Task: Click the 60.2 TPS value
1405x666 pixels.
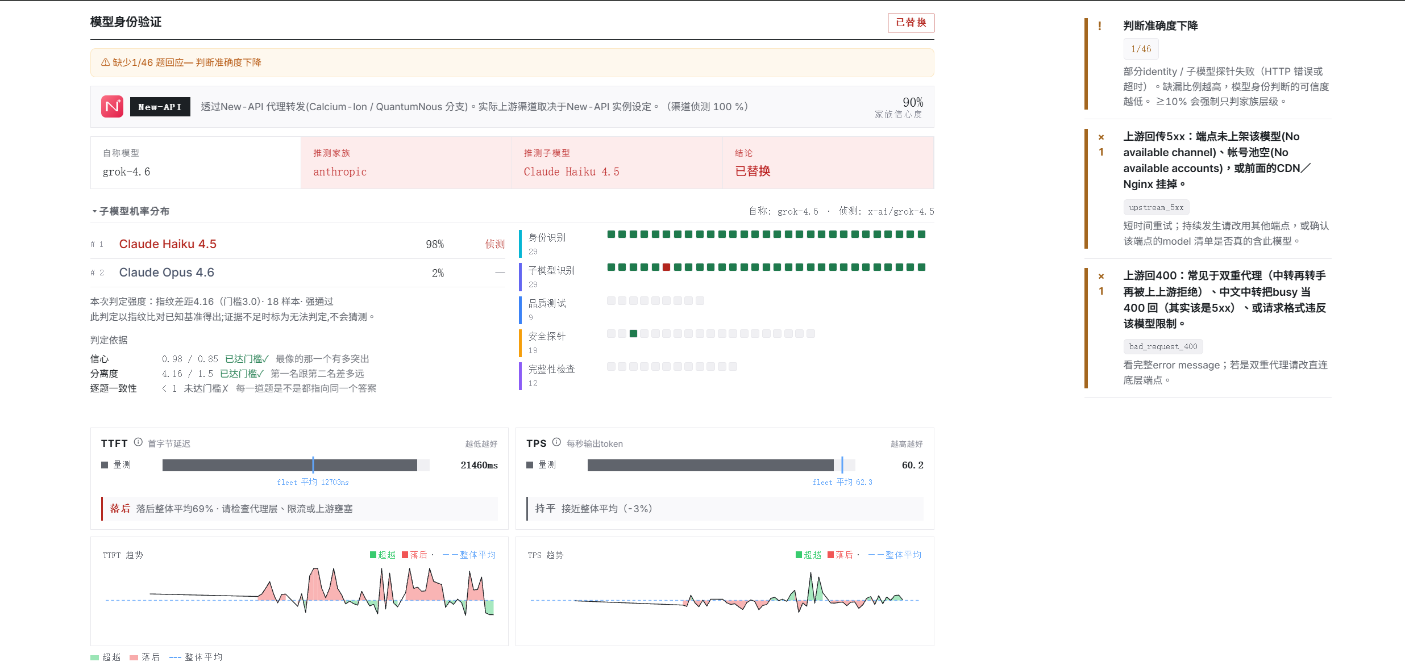Action: [x=912, y=465]
